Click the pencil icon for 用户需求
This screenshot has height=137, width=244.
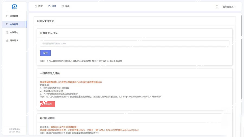[x=7, y=41]
